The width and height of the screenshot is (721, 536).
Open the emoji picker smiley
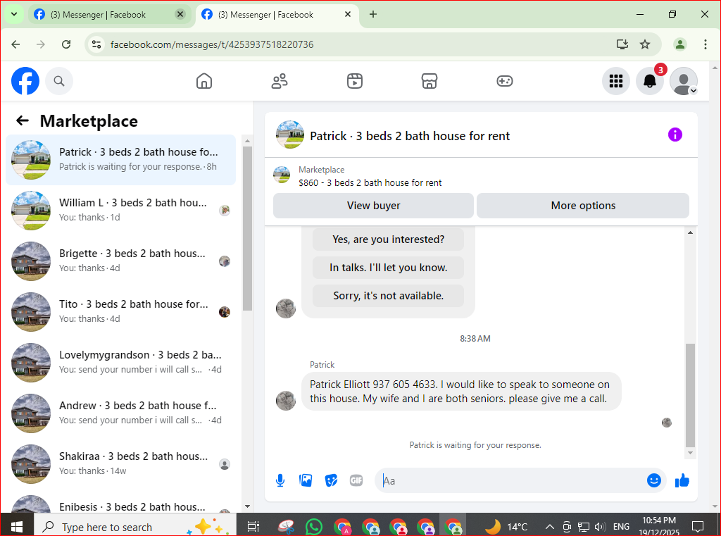tap(654, 480)
